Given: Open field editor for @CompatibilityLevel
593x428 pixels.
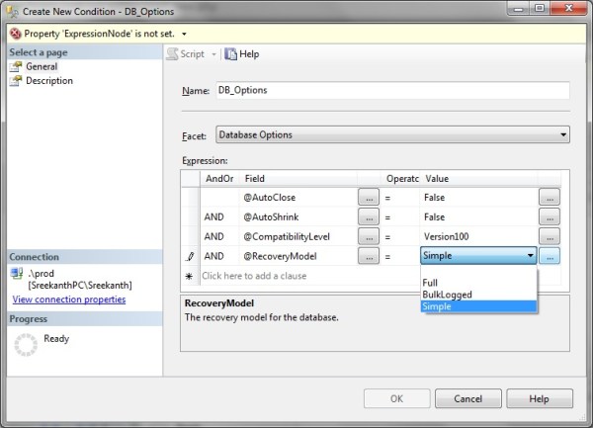Looking at the screenshot, I should (x=368, y=237).
